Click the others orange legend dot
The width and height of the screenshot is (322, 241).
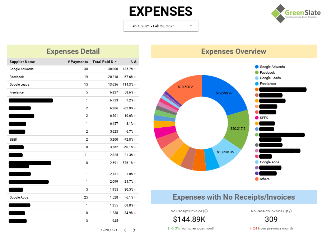pyautogui.click(x=257, y=179)
